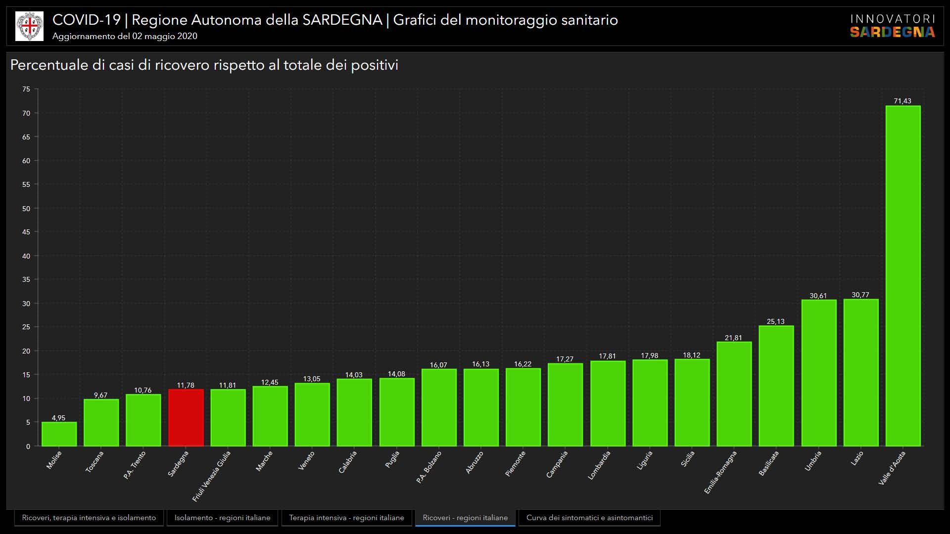Image resolution: width=950 pixels, height=534 pixels.
Task: Click the Innovatori Sardegna logo
Action: 892,26
